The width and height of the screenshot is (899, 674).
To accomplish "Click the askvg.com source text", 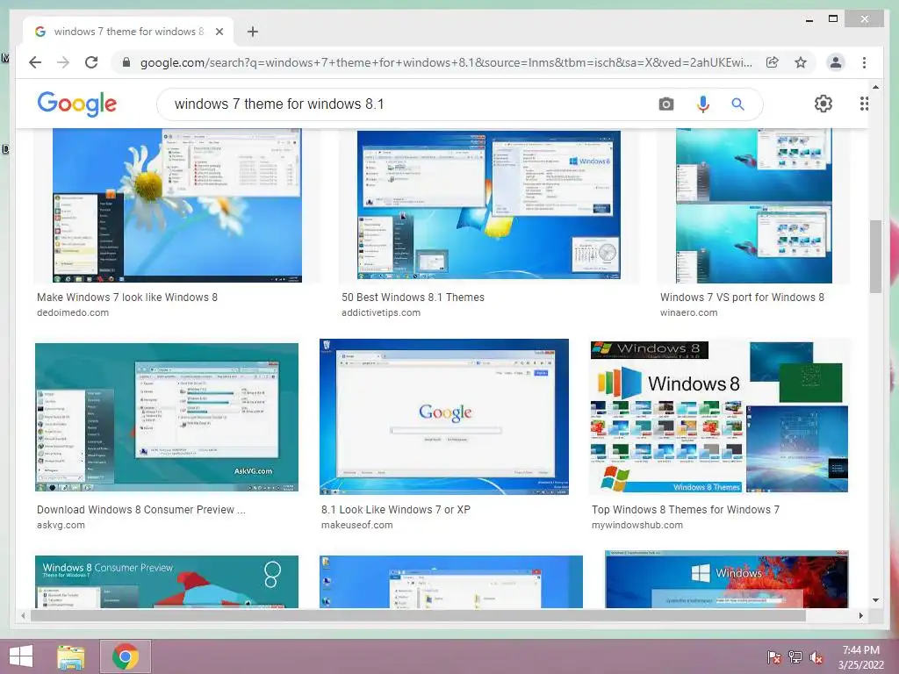I will 61,525.
